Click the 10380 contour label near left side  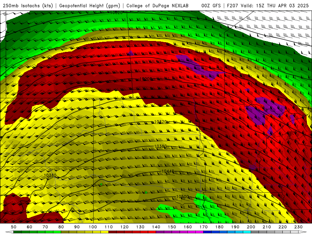tap(50, 175)
